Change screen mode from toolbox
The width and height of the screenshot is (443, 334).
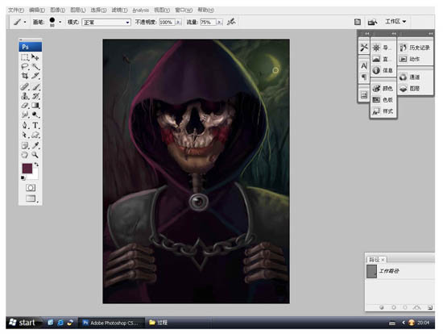pos(31,198)
